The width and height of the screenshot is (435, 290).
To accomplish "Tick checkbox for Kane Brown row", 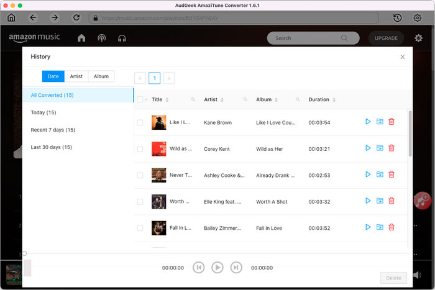I will click(x=140, y=122).
